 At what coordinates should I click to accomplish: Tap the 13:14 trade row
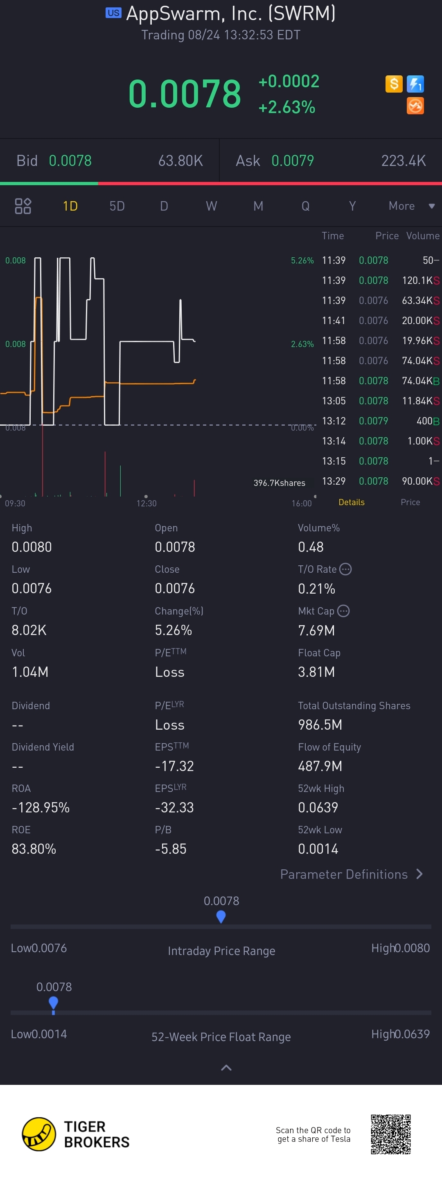(x=381, y=441)
